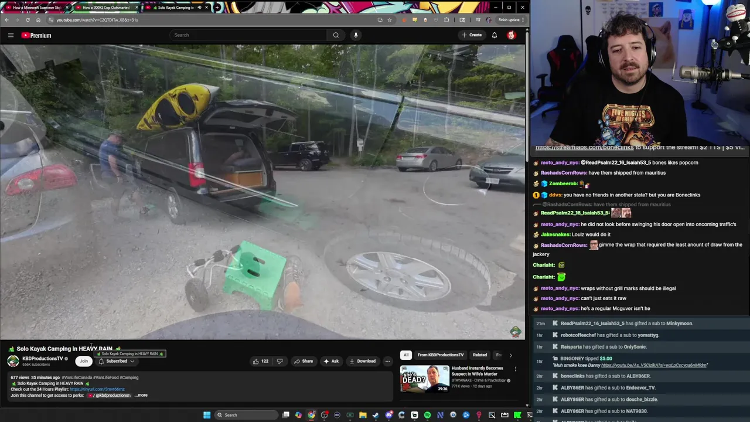Open the Subscribed notification dropdown

117,361
